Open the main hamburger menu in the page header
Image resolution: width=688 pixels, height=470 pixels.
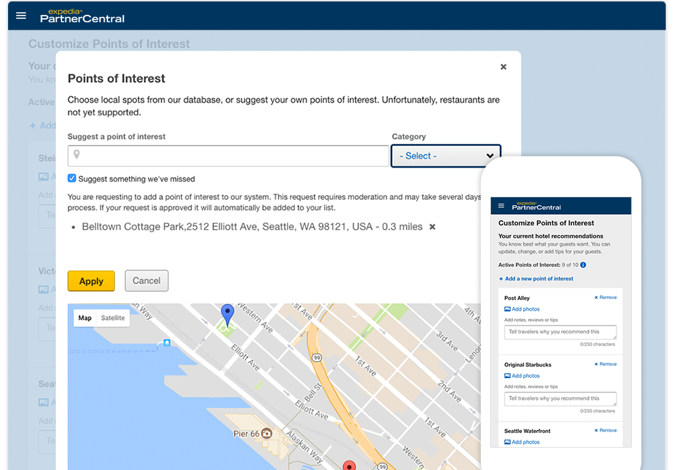(21, 16)
